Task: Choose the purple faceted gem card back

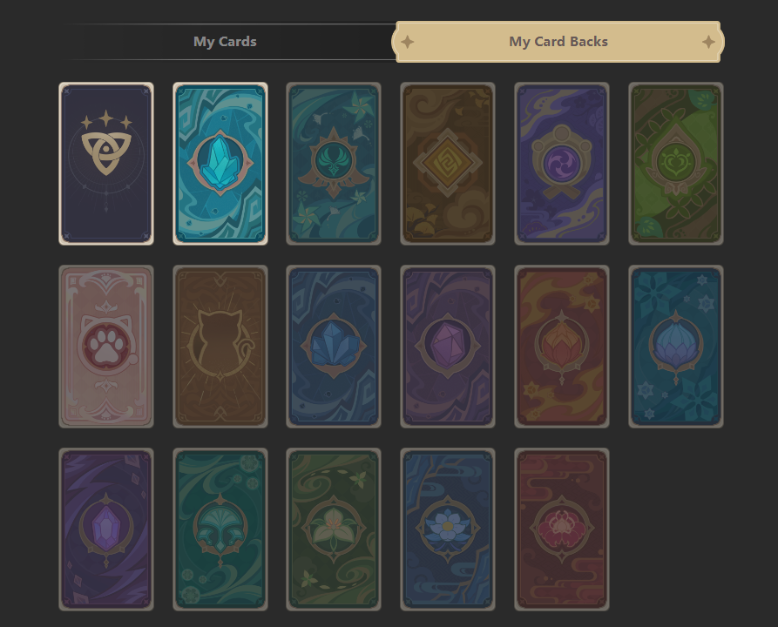Action: pos(448,347)
